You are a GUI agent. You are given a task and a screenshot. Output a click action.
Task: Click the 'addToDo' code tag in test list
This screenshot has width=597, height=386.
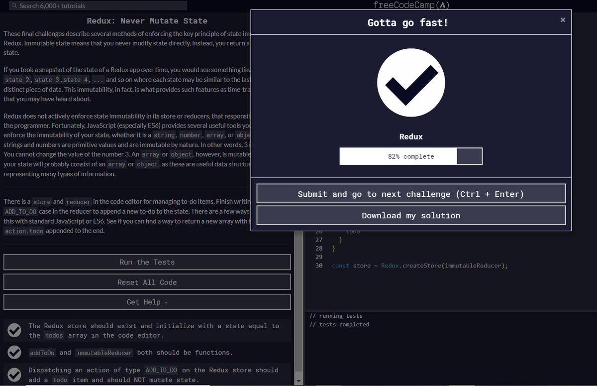point(42,353)
